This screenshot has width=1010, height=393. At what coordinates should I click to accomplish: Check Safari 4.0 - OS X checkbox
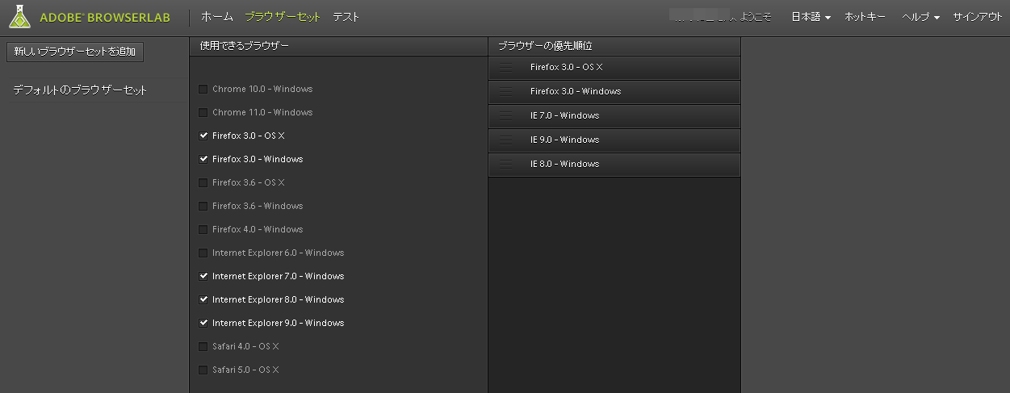[x=203, y=346]
